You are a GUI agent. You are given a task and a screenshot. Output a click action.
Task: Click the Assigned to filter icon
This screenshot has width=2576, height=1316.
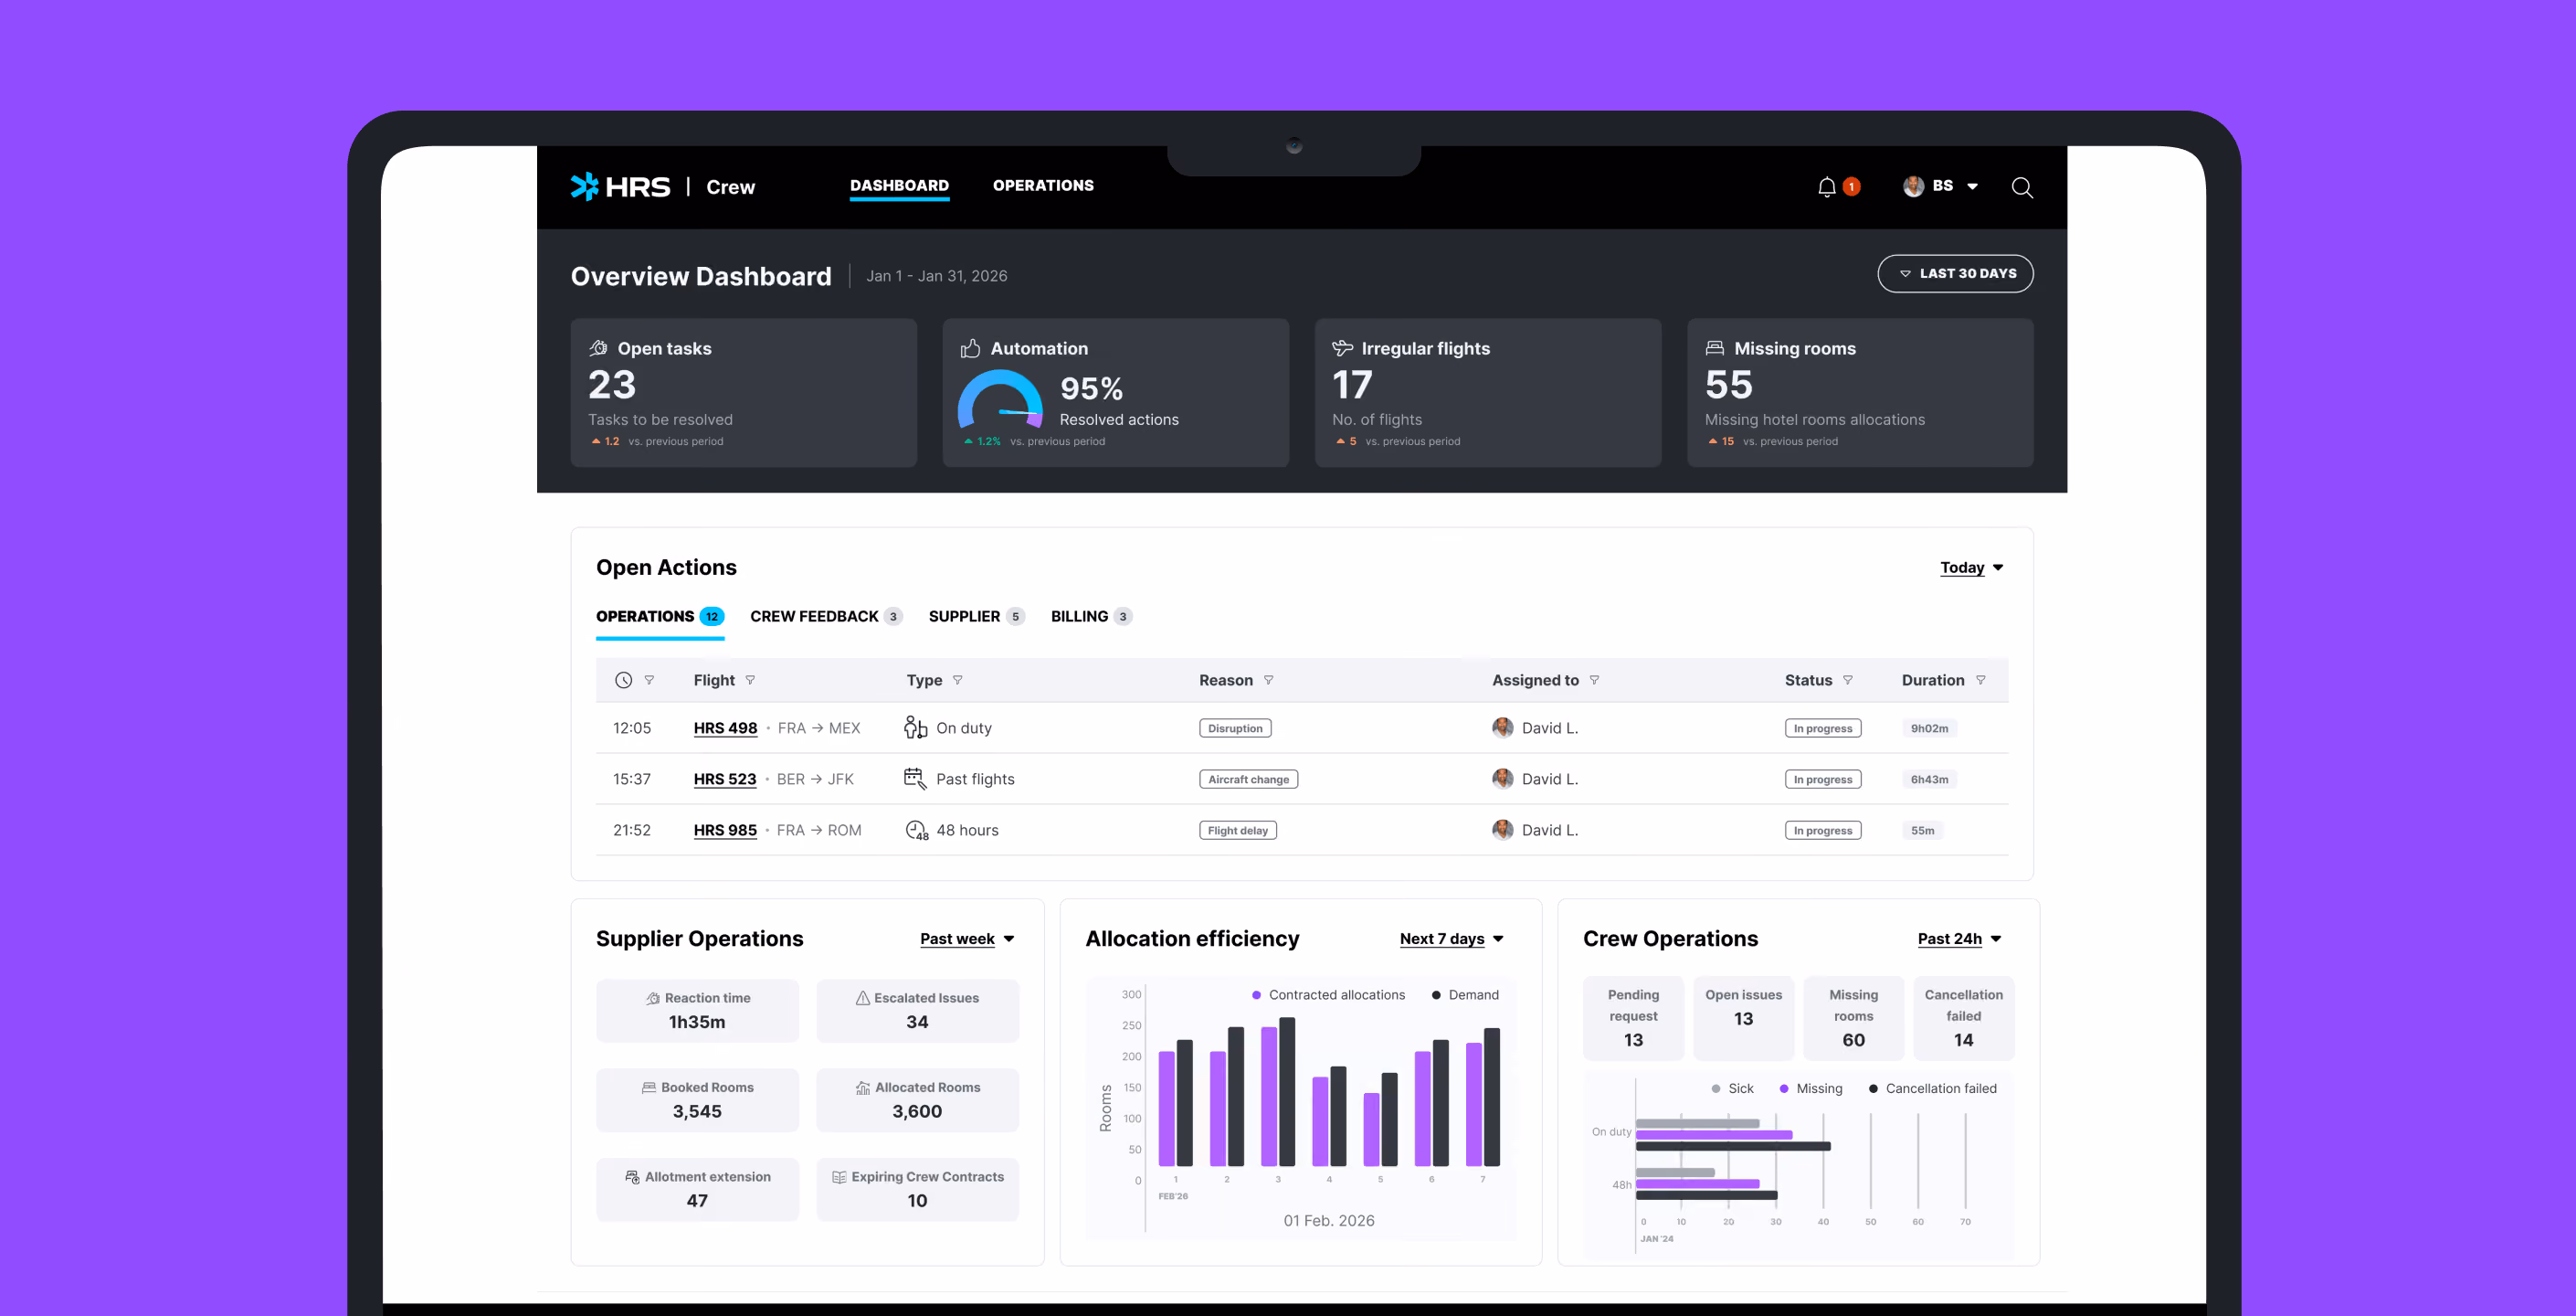[x=1594, y=680]
